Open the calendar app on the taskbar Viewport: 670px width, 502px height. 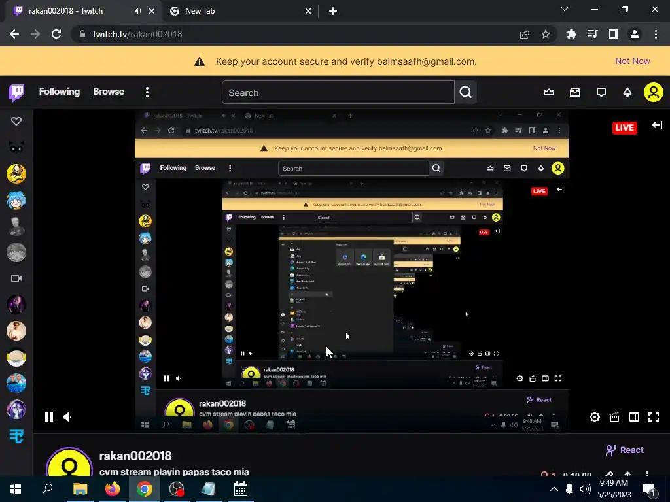tap(241, 489)
